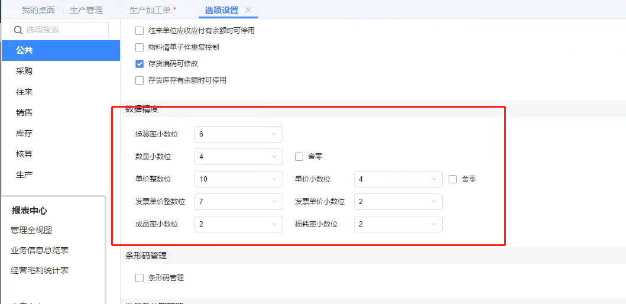Open the 单价整数位 dropdown
626x304 pixels.
tap(239, 179)
